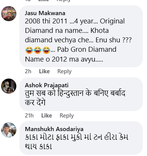
Task: Click the partially visible Like at top edge
Action: point(44,1)
